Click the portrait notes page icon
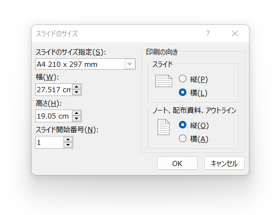Viewport: 273px width, 215px height. [x=163, y=127]
